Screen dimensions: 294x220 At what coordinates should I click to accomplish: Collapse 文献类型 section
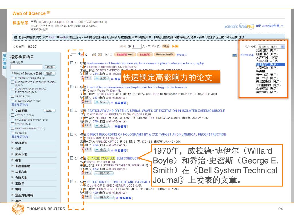(x=12, y=110)
